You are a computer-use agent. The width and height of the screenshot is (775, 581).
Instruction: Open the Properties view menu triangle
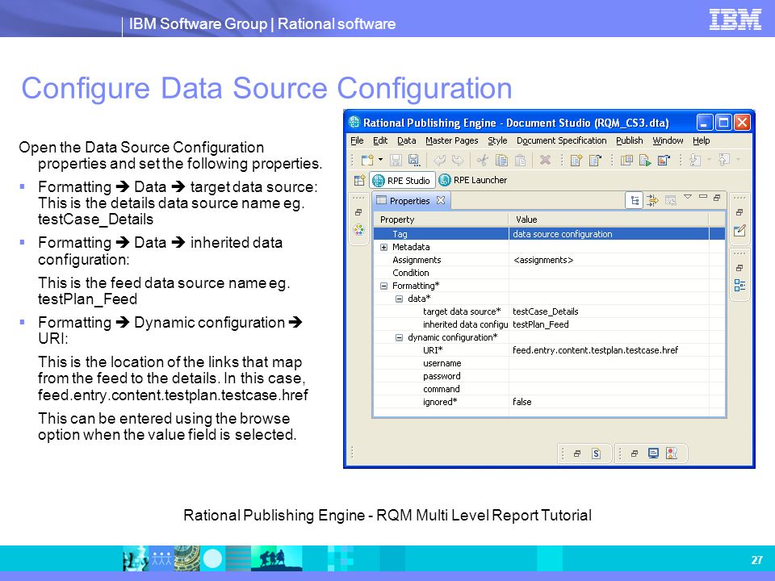pyautogui.click(x=688, y=197)
